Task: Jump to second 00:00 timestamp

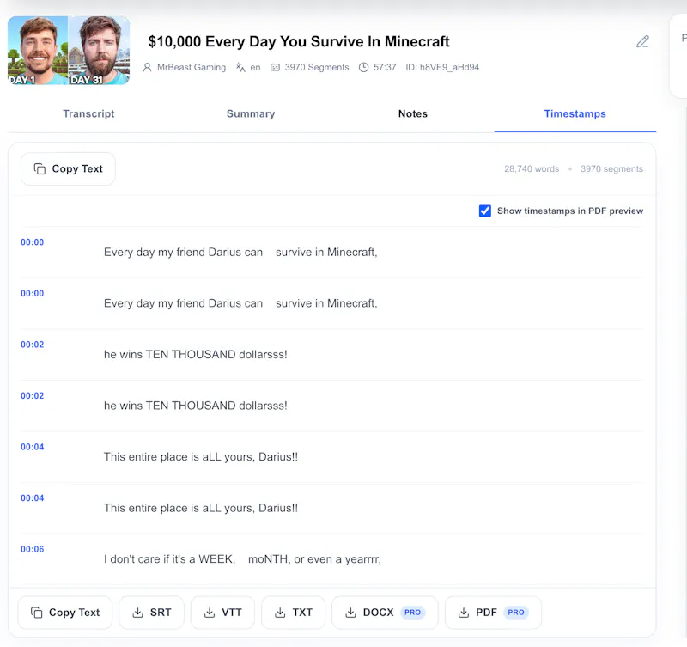Action: tap(33, 293)
